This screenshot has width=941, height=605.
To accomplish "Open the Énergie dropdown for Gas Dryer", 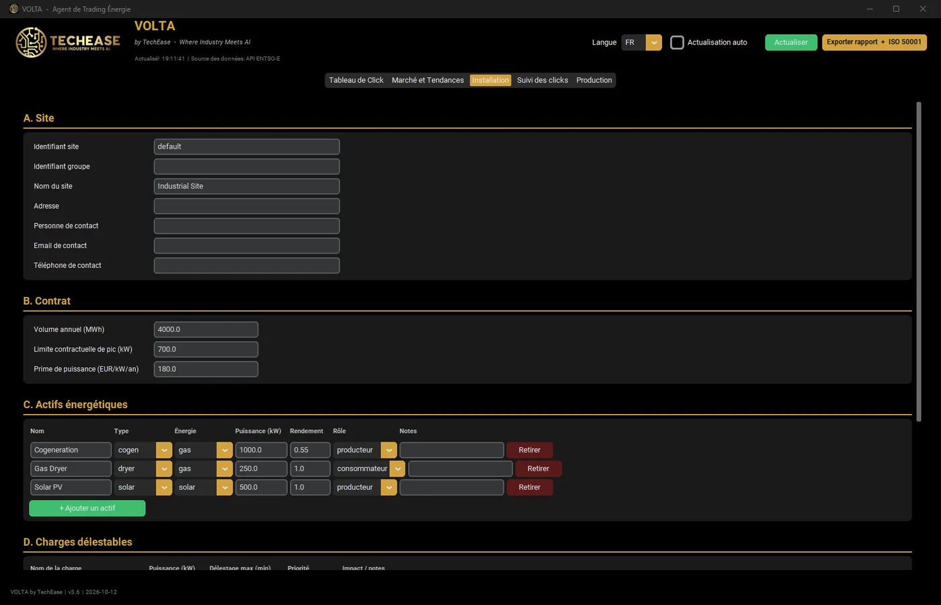I will click(x=204, y=469).
